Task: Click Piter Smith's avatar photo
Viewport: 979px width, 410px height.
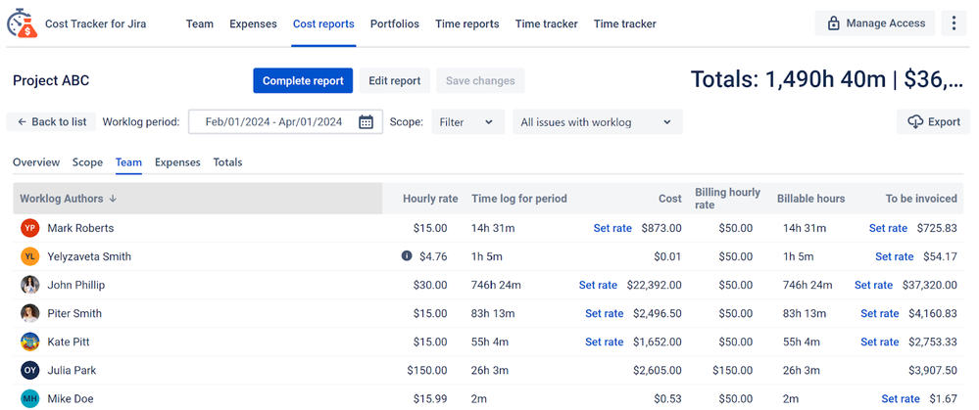Action: click(x=30, y=313)
